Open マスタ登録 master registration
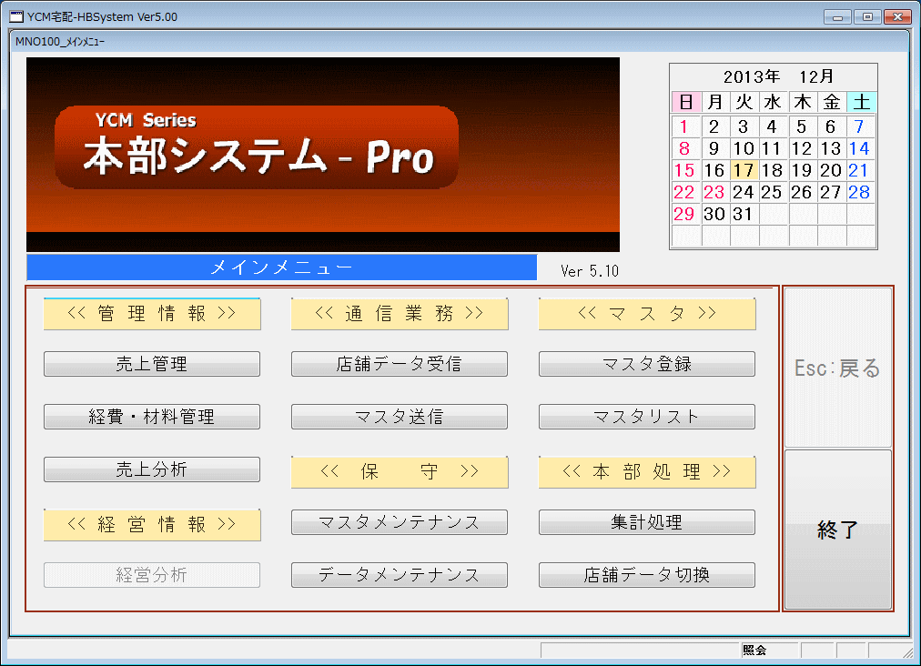The width and height of the screenshot is (921, 666). click(x=647, y=364)
